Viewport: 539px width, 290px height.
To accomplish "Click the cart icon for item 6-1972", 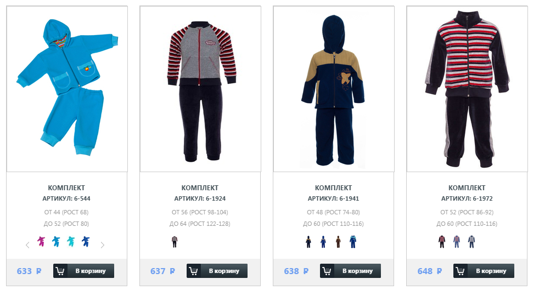I will pos(461,271).
